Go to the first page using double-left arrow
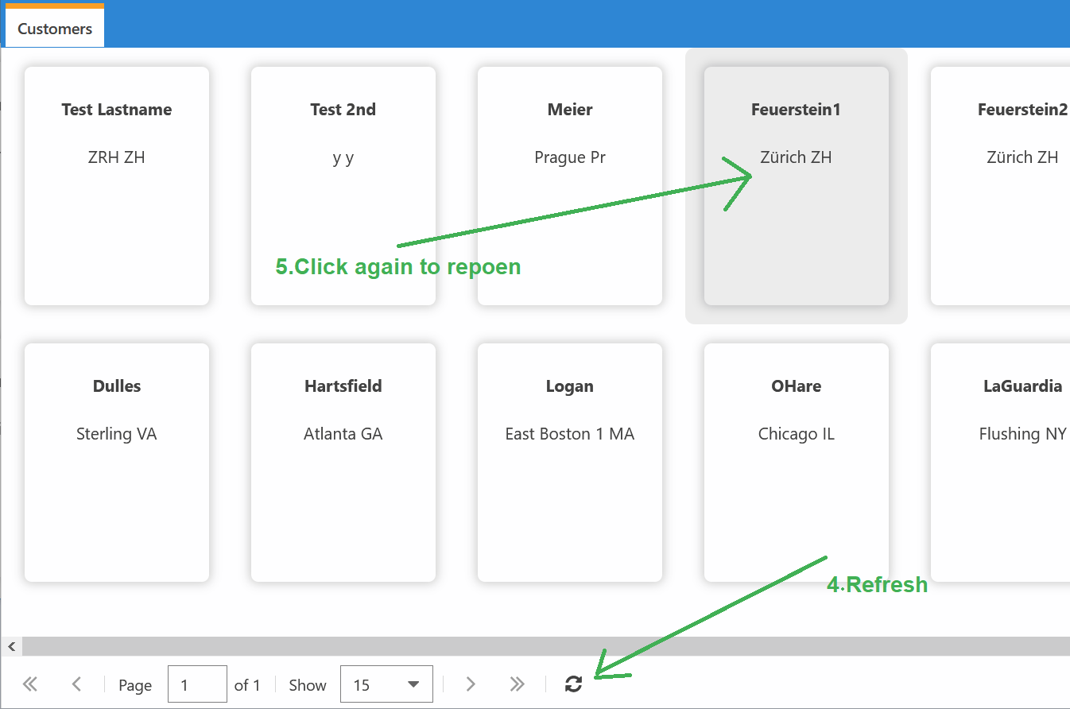The image size is (1070, 709). pyautogui.click(x=29, y=684)
